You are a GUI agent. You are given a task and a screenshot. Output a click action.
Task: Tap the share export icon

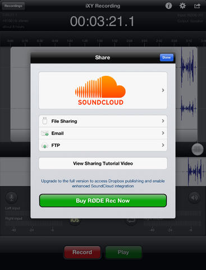(197, 6)
